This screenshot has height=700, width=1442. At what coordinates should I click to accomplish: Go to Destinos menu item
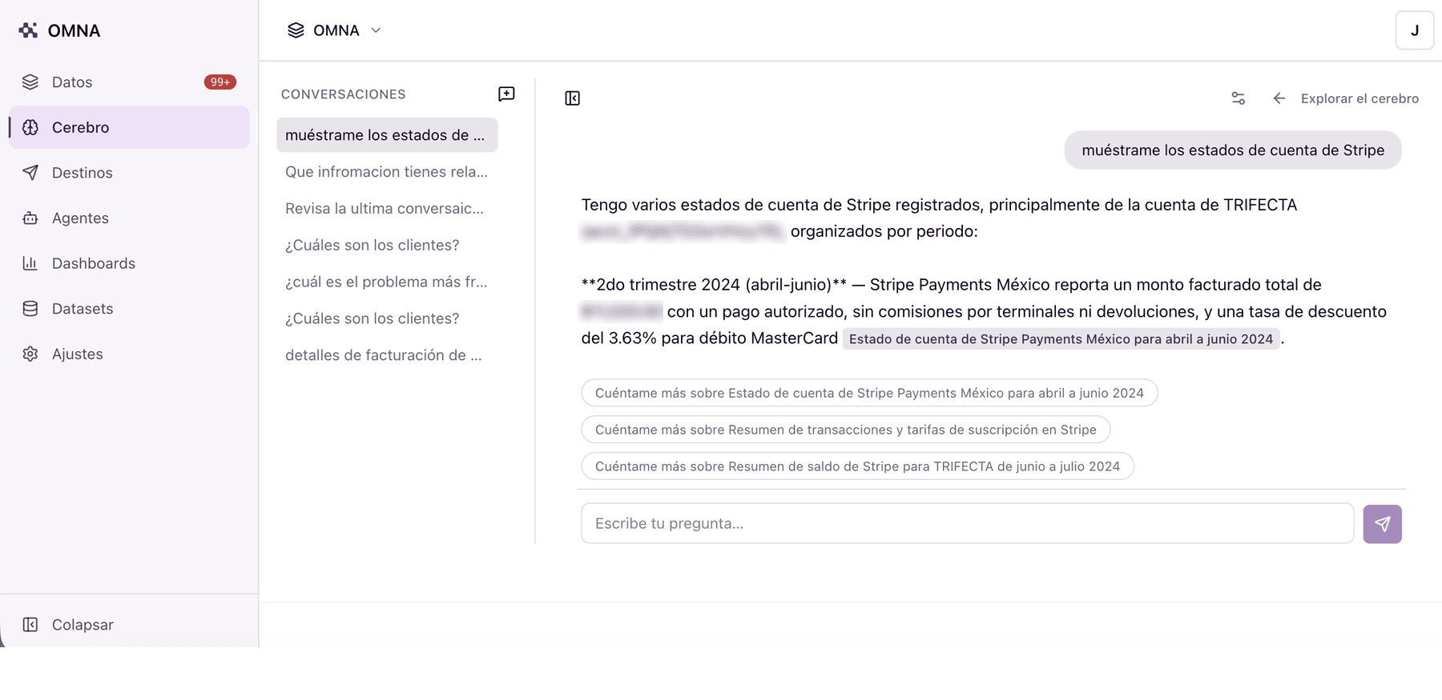129,173
